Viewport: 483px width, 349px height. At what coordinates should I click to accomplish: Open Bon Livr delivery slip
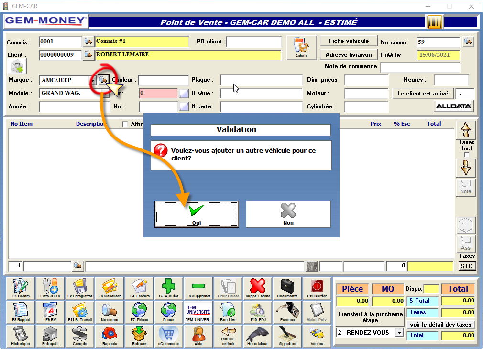(228, 312)
